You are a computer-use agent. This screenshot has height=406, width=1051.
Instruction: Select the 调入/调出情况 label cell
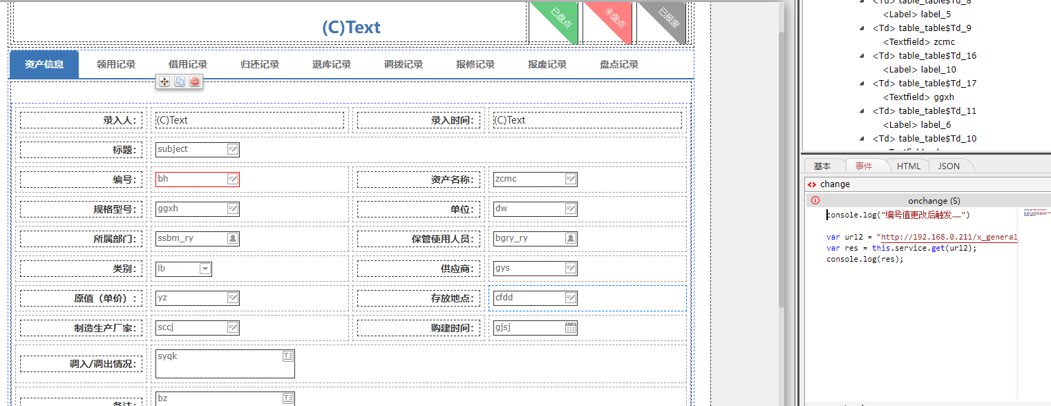tap(81, 364)
